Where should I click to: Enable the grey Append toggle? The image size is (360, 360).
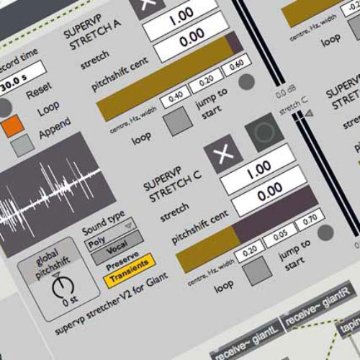(22, 145)
